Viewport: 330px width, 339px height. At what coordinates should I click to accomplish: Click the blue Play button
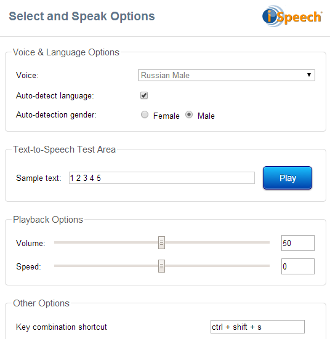pos(288,178)
